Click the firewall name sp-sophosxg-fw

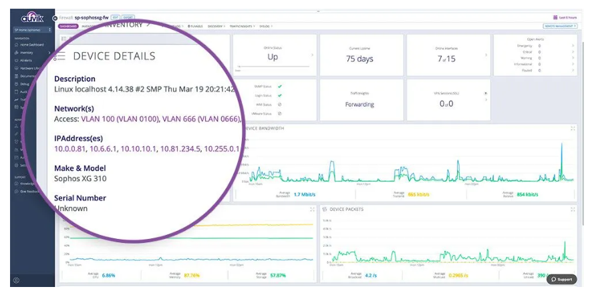point(90,17)
